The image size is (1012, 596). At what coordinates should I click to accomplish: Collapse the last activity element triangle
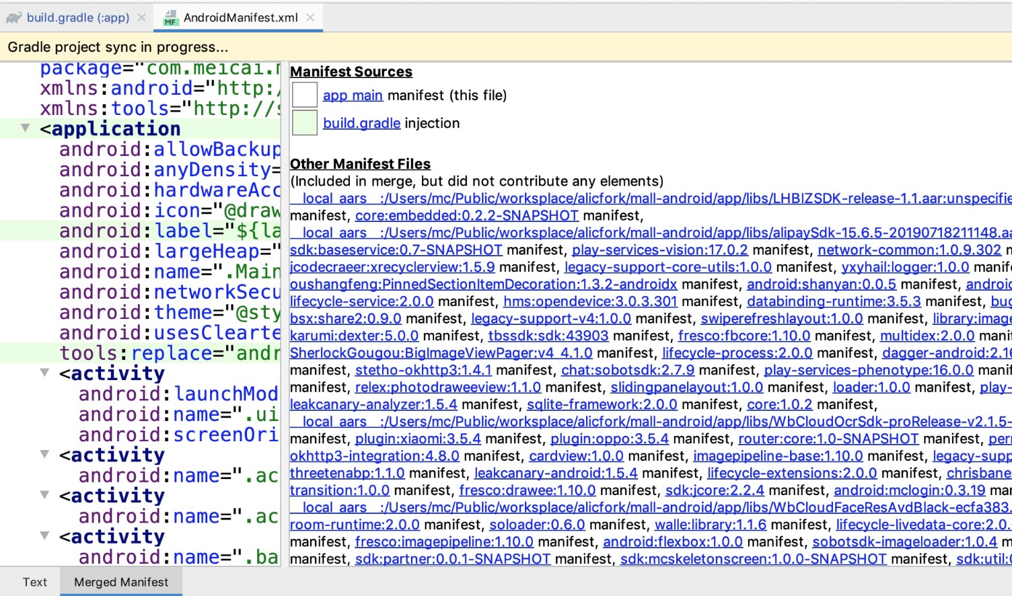click(43, 536)
